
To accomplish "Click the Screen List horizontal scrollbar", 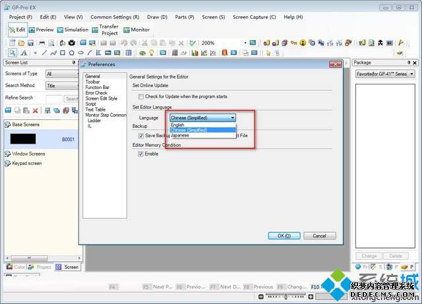I will coord(43,258).
